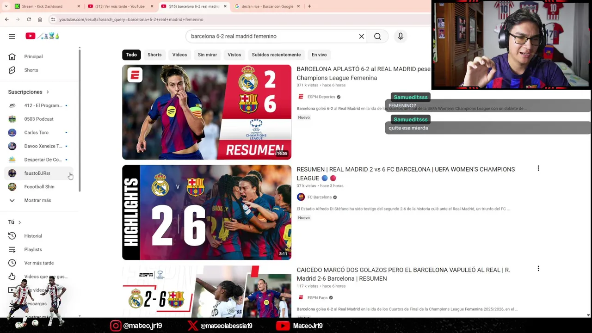The height and width of the screenshot is (333, 592).
Task: Activate the voice search microphone
Action: pos(401,36)
